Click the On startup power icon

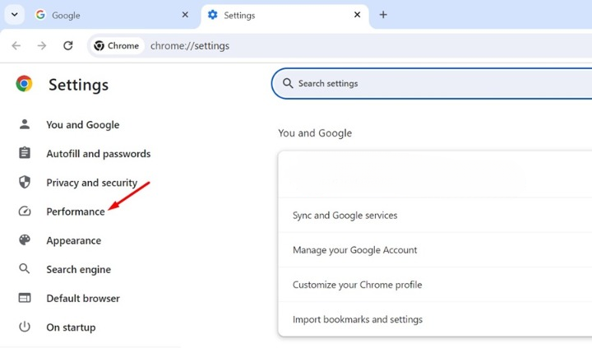[x=25, y=327]
